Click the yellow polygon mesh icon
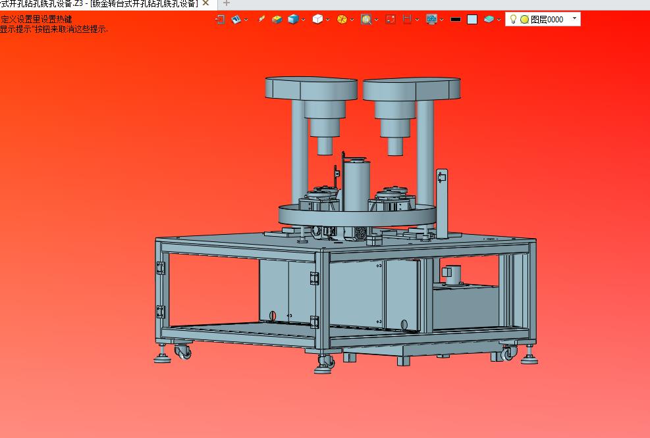 coord(342,20)
